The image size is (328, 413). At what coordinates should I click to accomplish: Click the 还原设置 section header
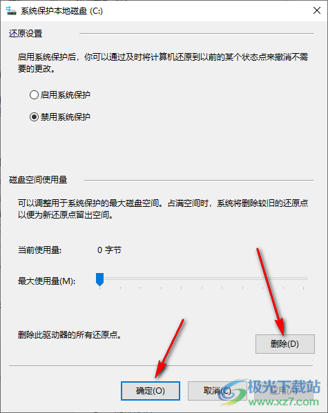[26, 34]
